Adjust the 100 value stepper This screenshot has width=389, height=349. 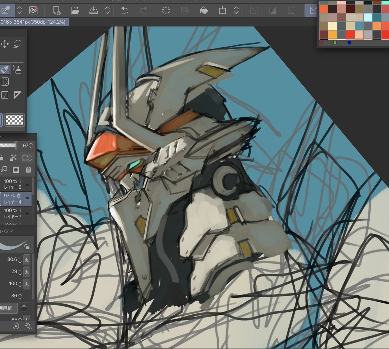20,284
